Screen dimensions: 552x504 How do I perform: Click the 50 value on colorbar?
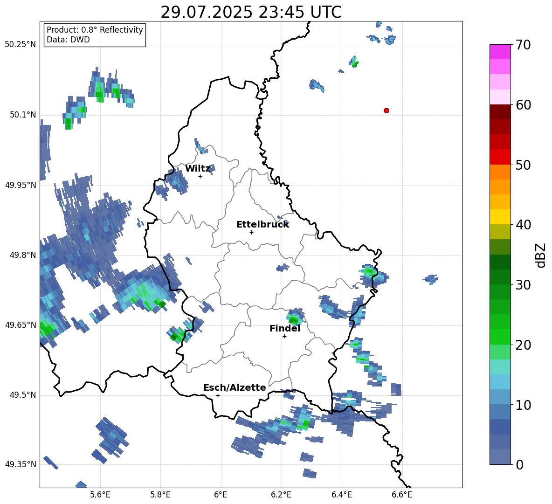523,165
